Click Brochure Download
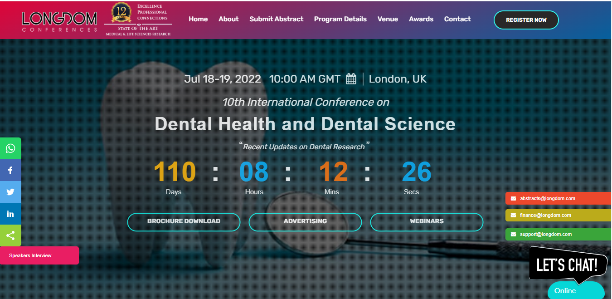 pyautogui.click(x=184, y=222)
